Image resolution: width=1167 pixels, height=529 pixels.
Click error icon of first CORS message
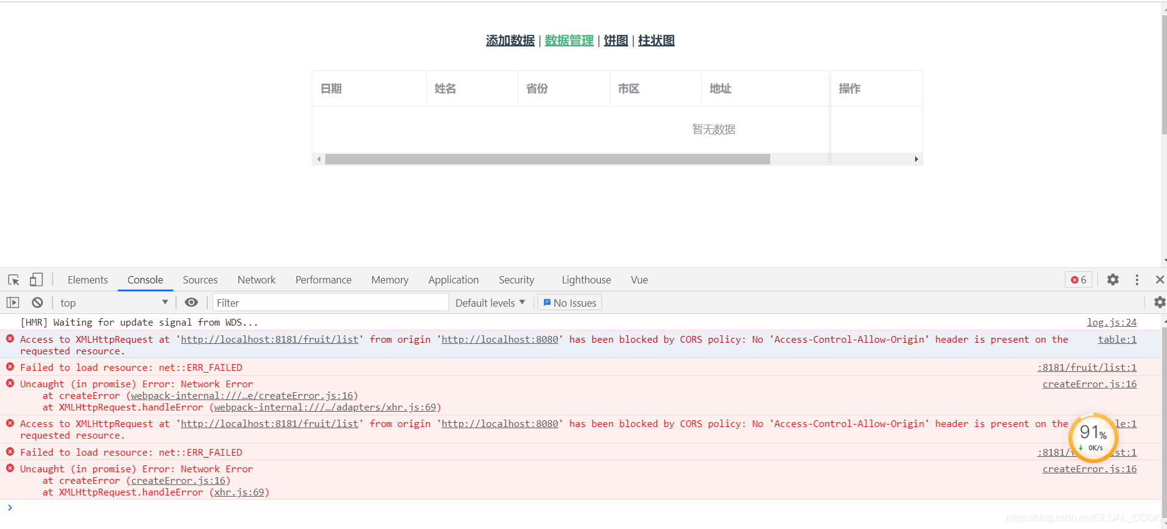pos(10,338)
